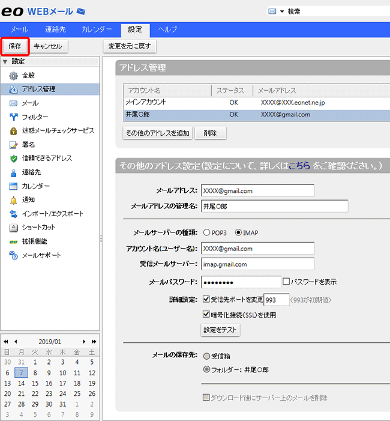Click the eo WEBメール logo
The height and width of the screenshot is (421, 390).
43,11
